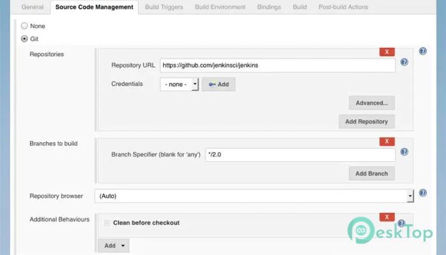Open the Add behaviours dropdown

tap(113, 245)
